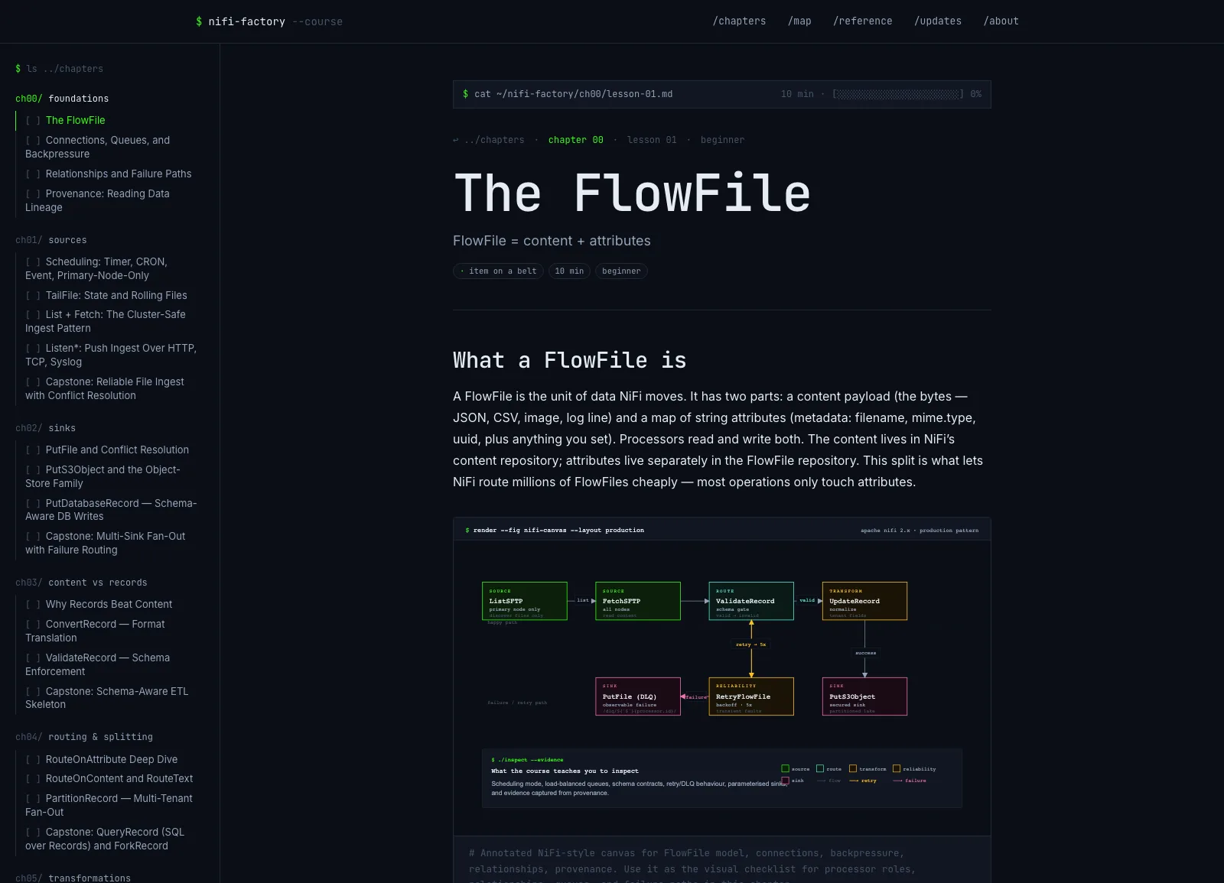Open ValidateRecord — Schema Enforcement lesson
Screen dimensions: 1224x883
click(x=98, y=664)
